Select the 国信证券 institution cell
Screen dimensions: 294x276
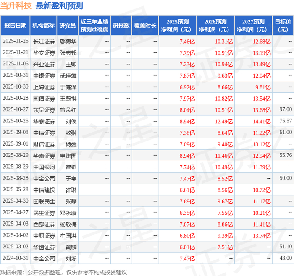[44, 99]
